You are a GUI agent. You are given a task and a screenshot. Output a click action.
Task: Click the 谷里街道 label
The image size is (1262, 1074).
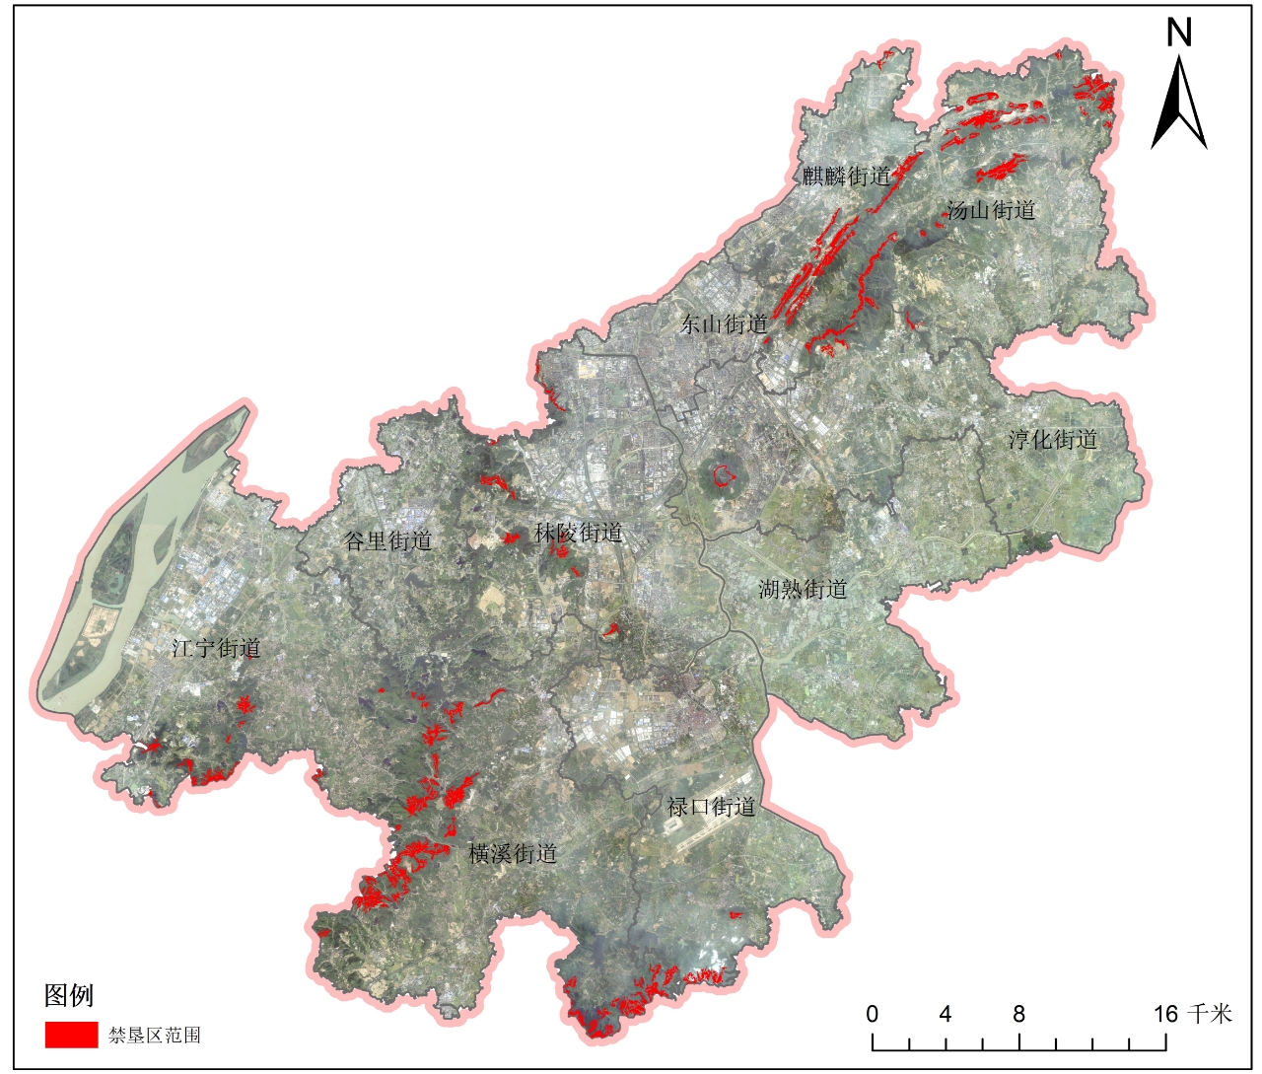387,540
